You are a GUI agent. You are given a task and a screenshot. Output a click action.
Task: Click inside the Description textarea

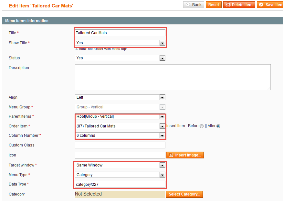pyautogui.click(x=173, y=77)
